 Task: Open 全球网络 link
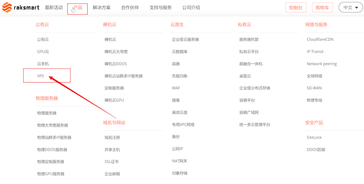[x=315, y=76]
